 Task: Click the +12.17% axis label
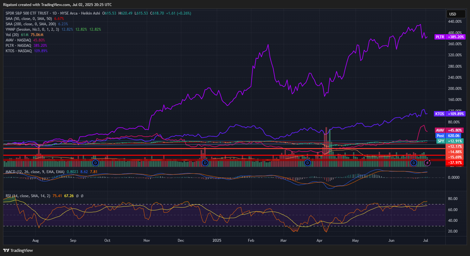[x=455, y=147]
